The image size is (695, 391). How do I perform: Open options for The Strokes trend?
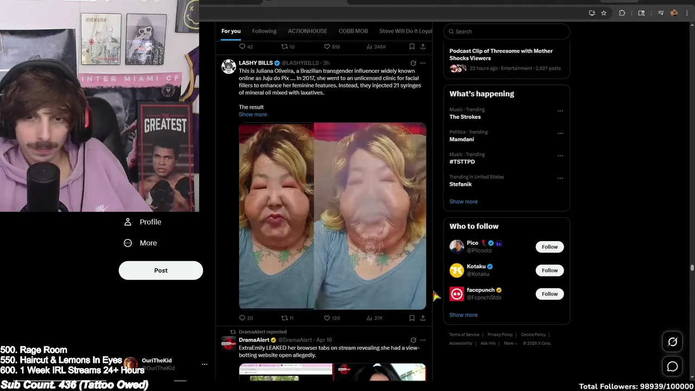point(560,111)
